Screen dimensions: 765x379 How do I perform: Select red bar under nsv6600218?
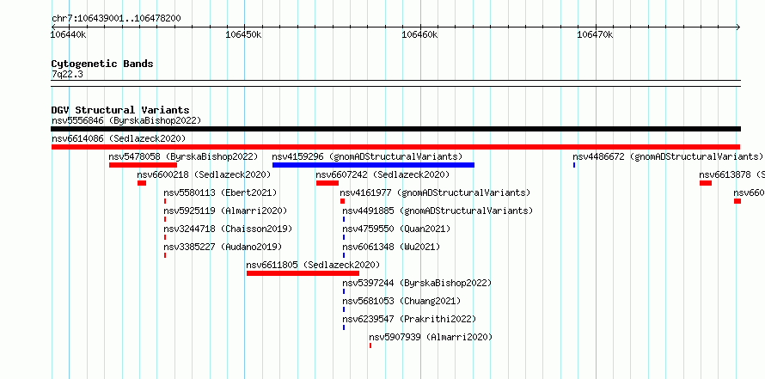142,183
